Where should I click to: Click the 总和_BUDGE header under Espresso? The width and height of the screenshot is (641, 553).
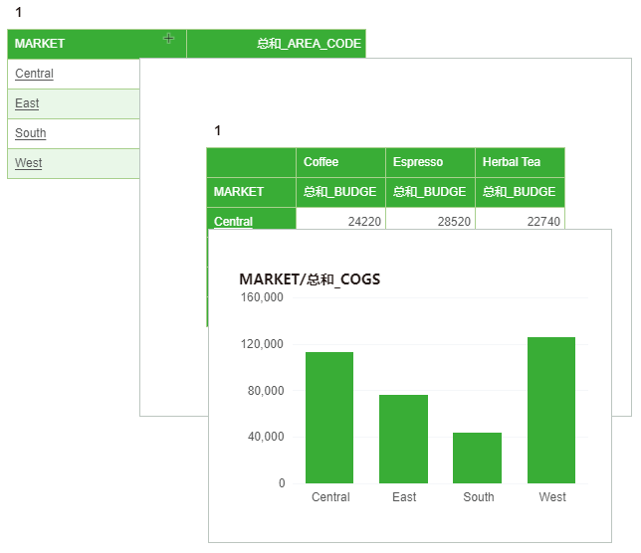[429, 192]
